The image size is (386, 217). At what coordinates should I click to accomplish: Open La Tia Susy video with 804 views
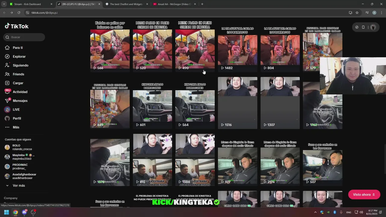pos(280,46)
